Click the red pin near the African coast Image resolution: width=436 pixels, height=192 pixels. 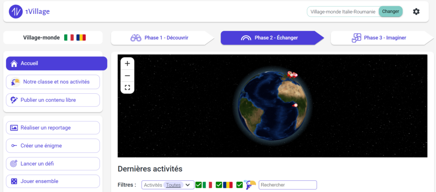click(x=295, y=105)
